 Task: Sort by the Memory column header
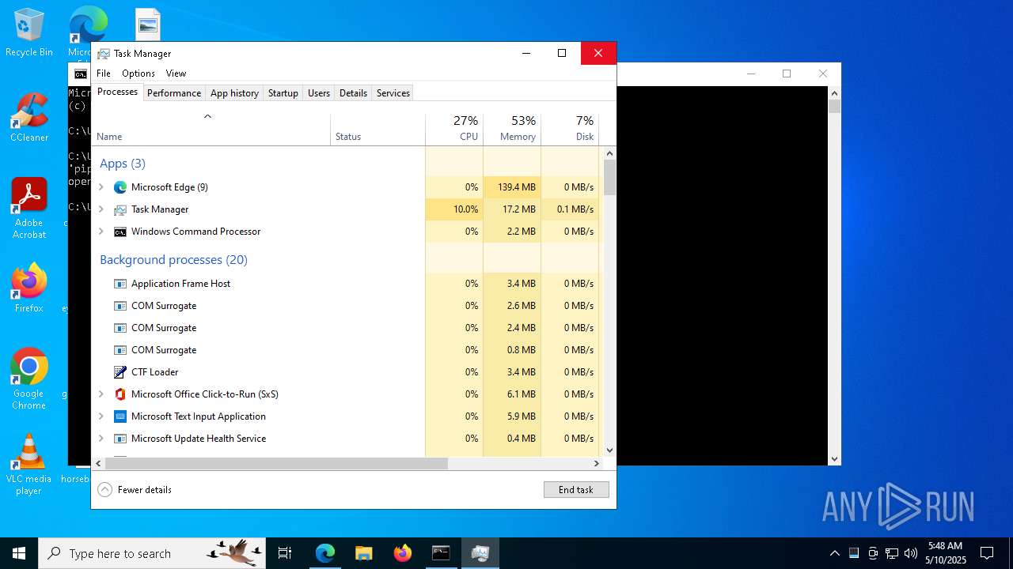click(512, 130)
